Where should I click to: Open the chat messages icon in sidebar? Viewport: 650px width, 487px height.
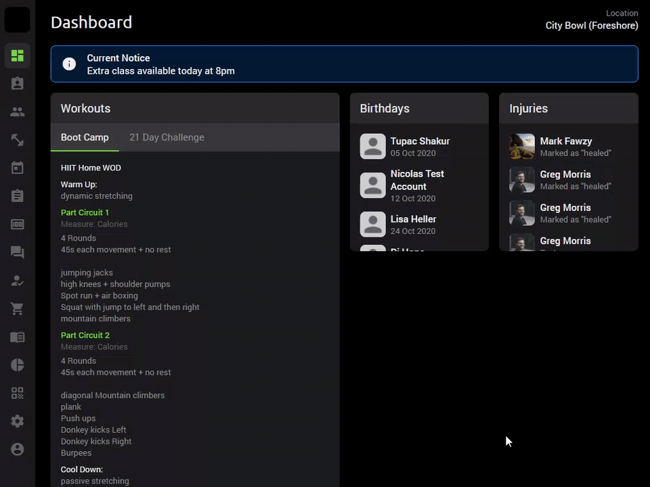18,252
